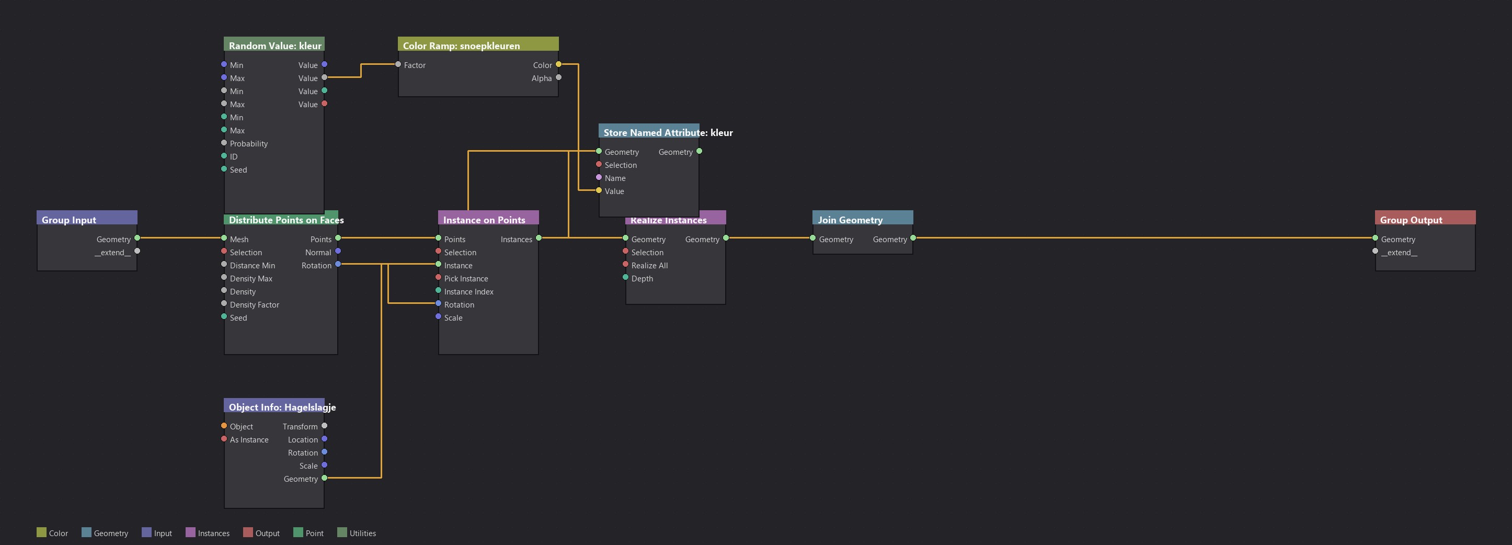Screen dimensions: 1512x545
Task: Click the Random Value Seed socket
Action: 224,168
